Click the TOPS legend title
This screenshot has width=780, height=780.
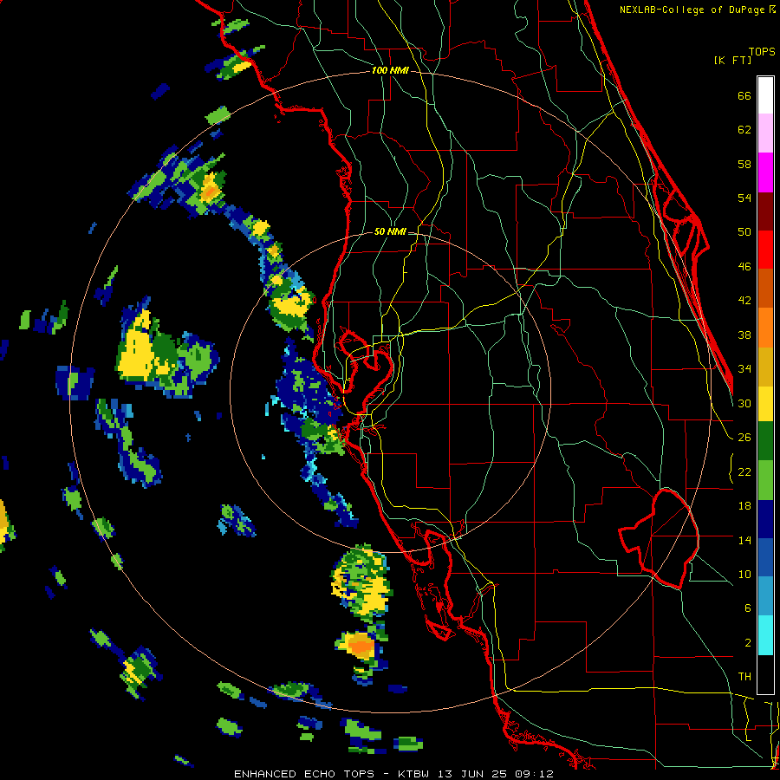click(762, 52)
